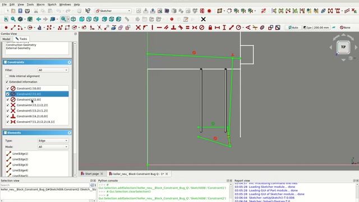The width and height of the screenshot is (359, 202).
Task: Open the elements Mode dropdown
Action: [x=53, y=147]
